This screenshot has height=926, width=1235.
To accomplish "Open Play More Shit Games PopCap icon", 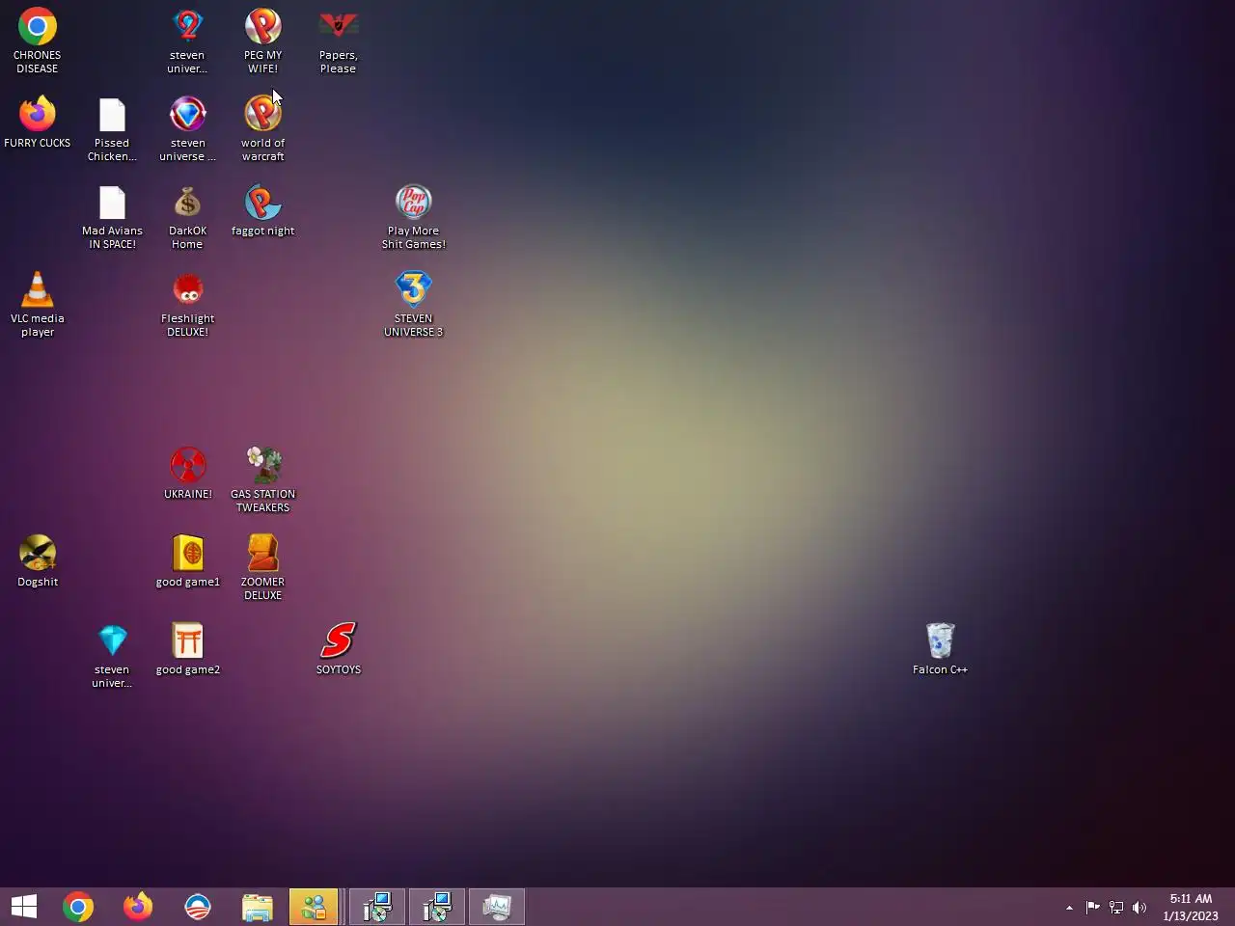I will [x=413, y=217].
